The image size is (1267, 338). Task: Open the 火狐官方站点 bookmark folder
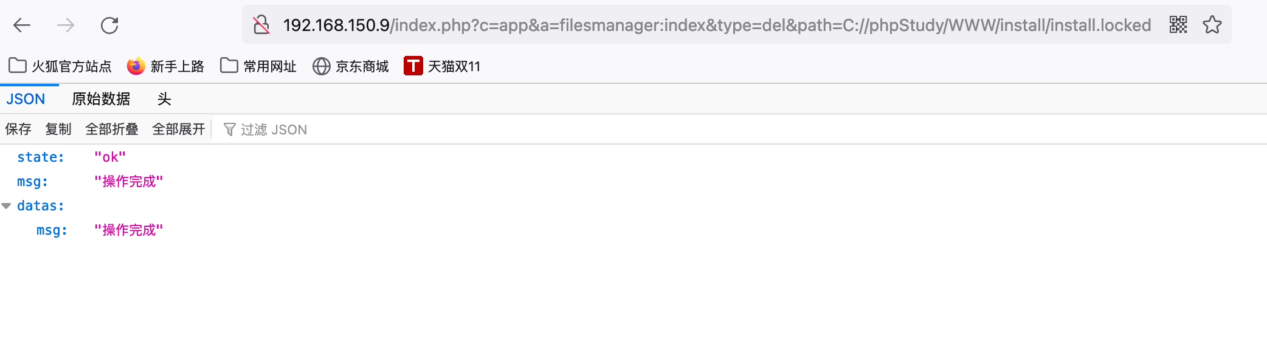[x=60, y=66]
